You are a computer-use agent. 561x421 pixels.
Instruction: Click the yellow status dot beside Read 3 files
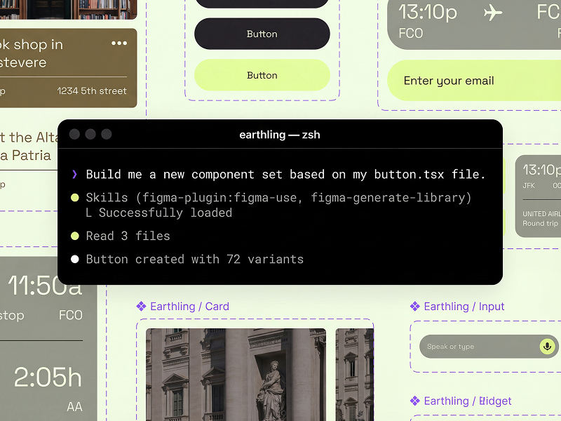click(x=74, y=236)
